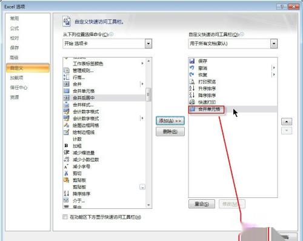Select the 打印预览 print preview icon
Image resolution: width=303 pixels, height=241 pixels.
point(192,82)
